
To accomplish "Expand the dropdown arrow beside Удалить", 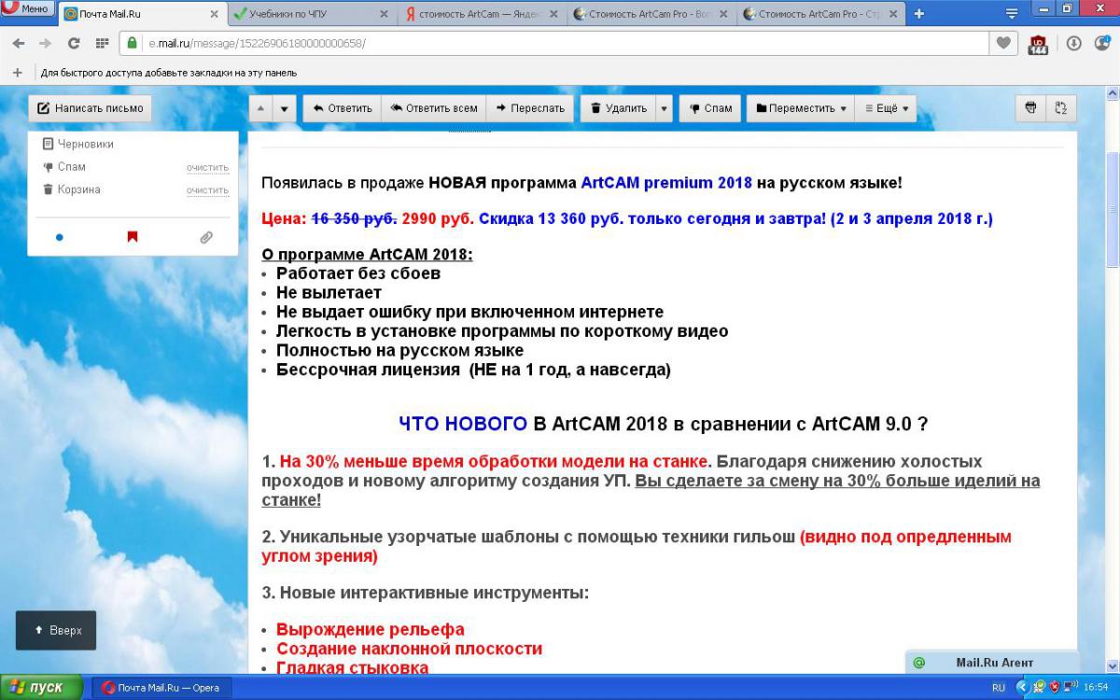I will point(664,108).
